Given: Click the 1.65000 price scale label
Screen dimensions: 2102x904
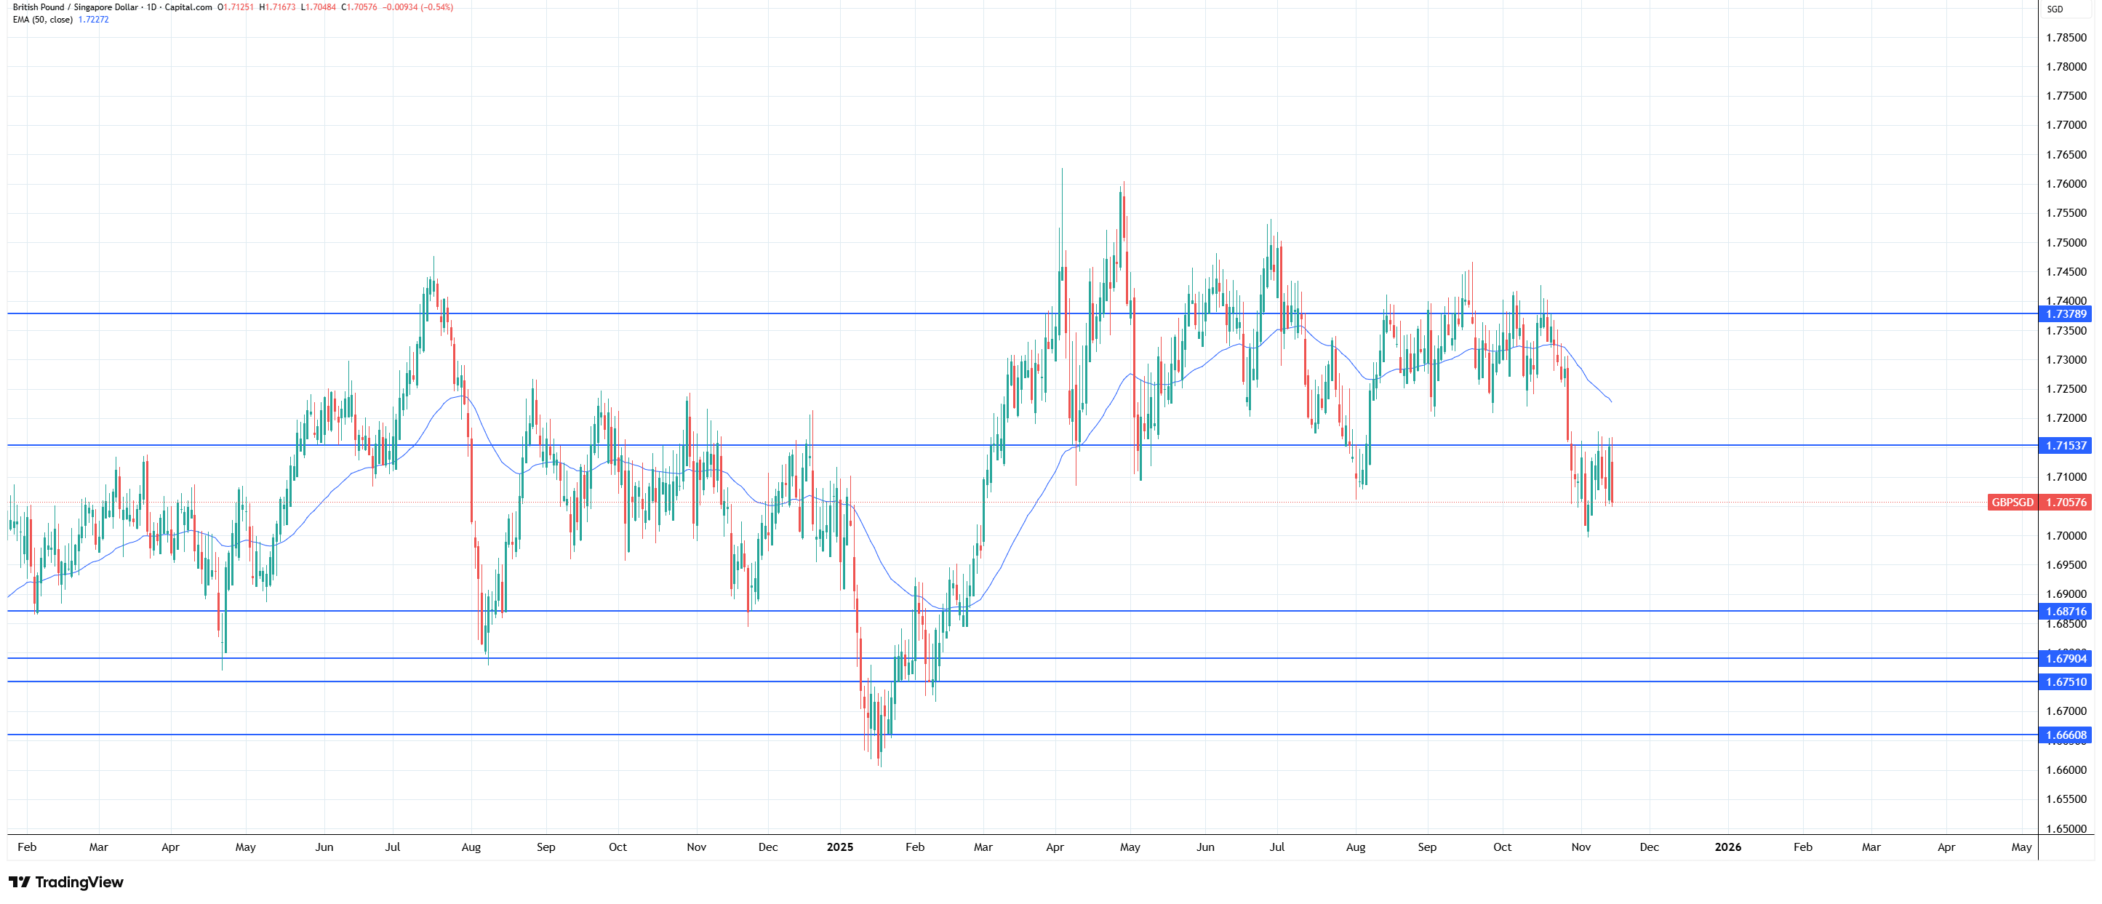Looking at the screenshot, I should 2066,829.
